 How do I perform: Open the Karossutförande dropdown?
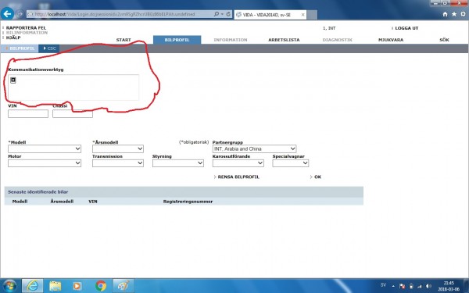(x=238, y=163)
